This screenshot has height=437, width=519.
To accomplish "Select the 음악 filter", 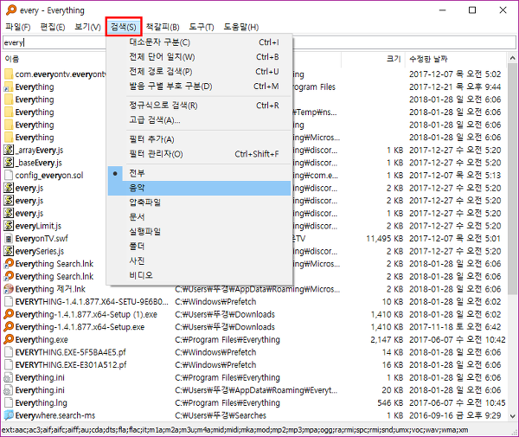I will 199,188.
